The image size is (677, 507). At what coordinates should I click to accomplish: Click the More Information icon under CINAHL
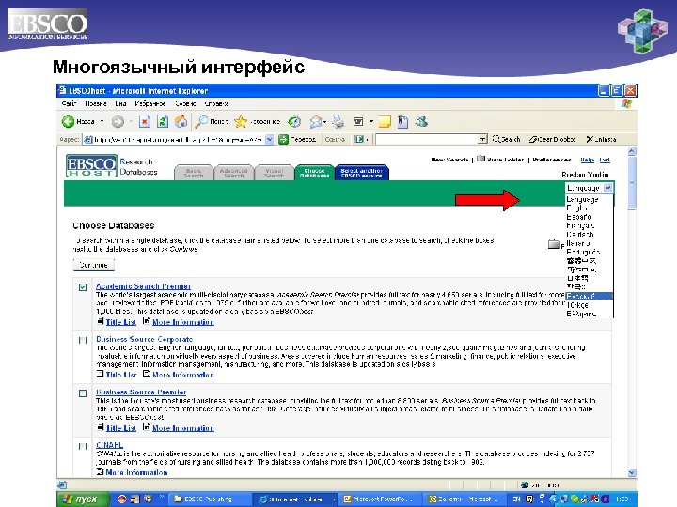pos(101,471)
